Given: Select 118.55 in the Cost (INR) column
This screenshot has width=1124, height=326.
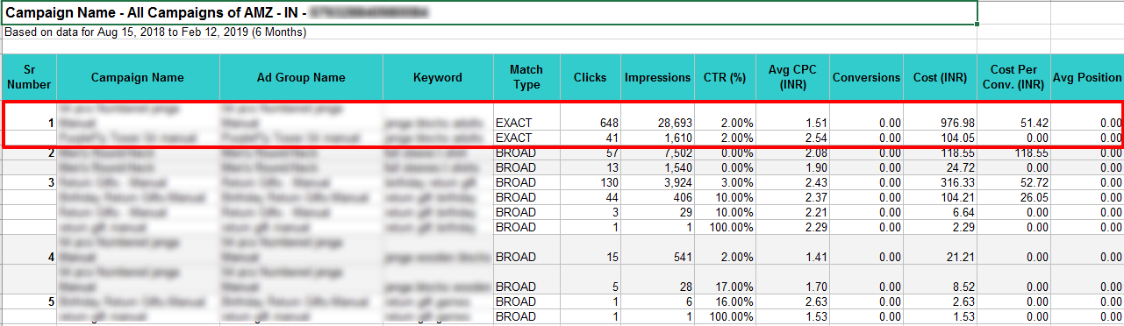Looking at the screenshot, I should pos(957,153).
